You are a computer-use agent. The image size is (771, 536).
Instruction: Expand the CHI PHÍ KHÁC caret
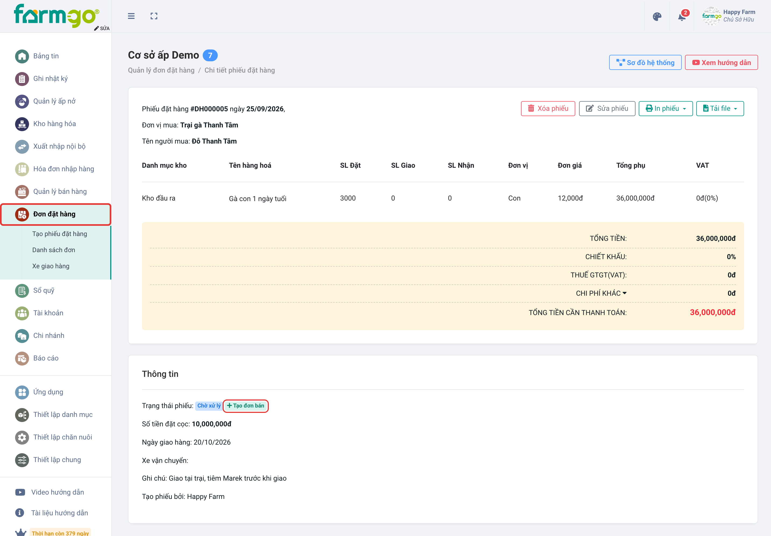[x=624, y=293]
